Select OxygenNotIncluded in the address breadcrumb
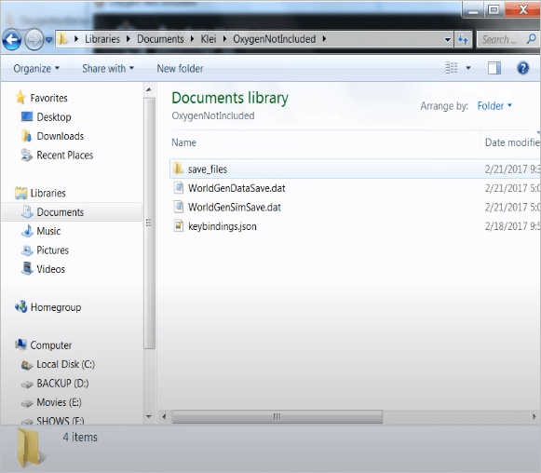This screenshot has width=541, height=473. [x=275, y=39]
